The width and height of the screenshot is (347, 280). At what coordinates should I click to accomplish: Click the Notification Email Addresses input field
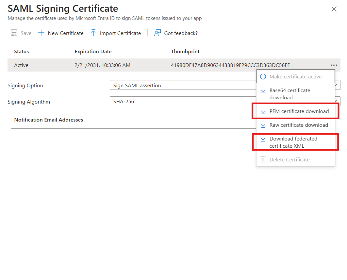point(131,133)
